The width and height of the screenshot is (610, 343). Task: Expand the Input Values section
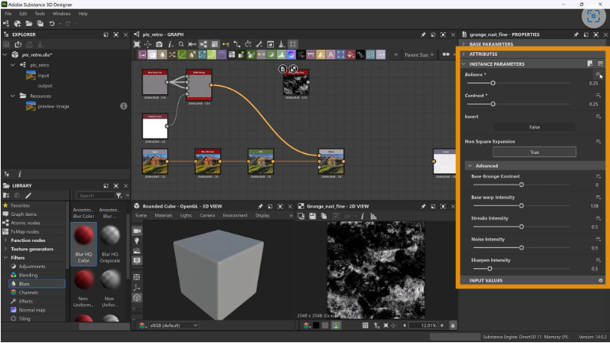(x=463, y=280)
